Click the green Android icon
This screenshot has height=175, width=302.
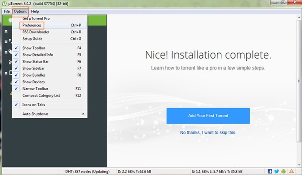click(284, 171)
